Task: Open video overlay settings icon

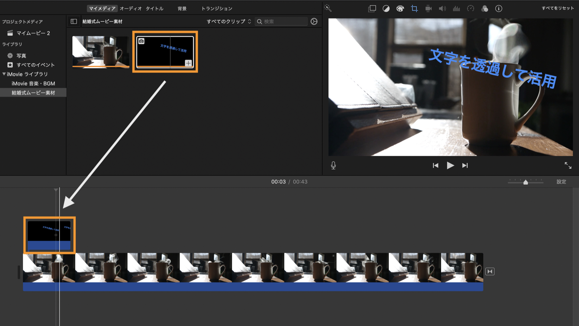Action: (x=372, y=8)
